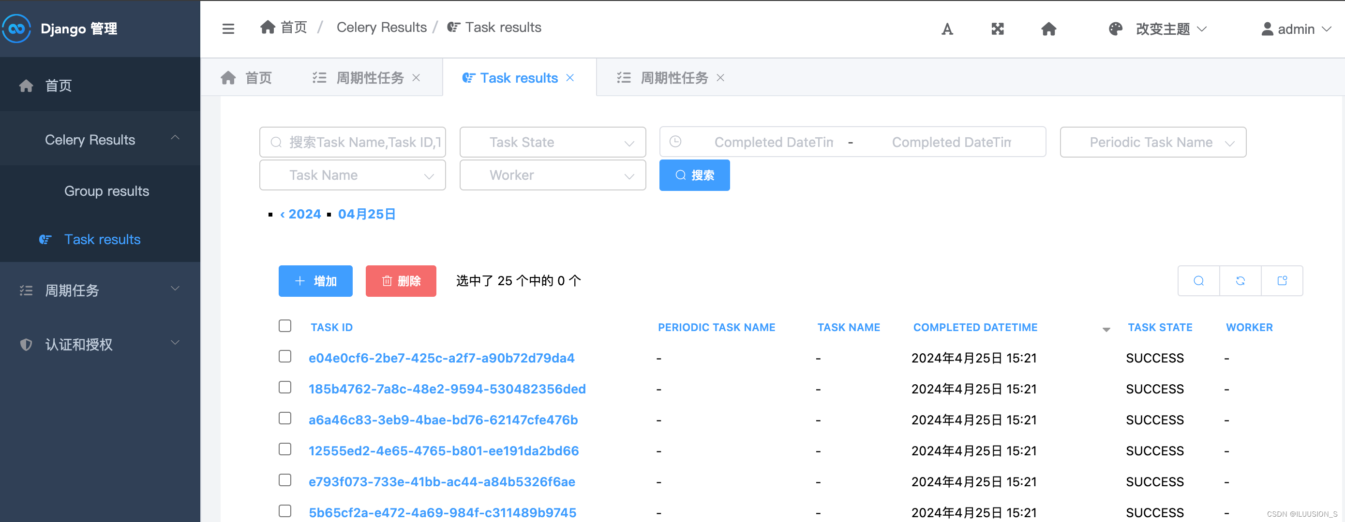Open the Task State dropdown filter
1345x522 pixels.
(x=553, y=142)
